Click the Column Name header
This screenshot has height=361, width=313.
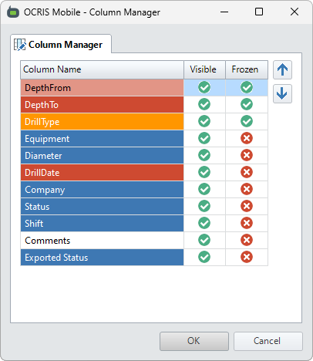102,69
